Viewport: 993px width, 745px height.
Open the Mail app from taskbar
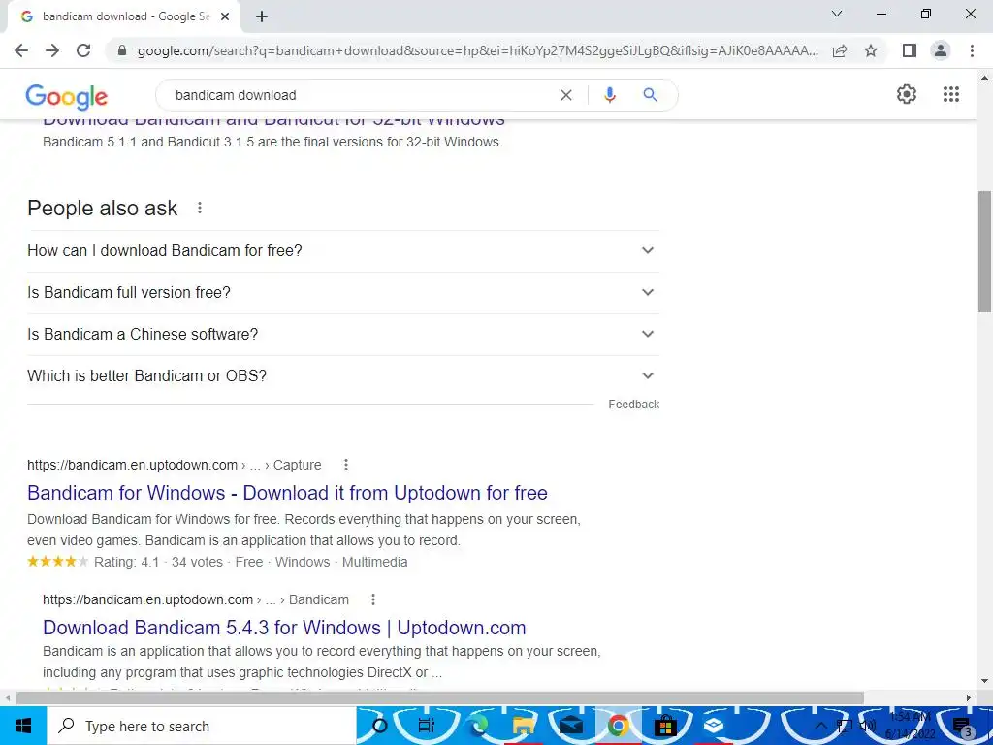pyautogui.click(x=570, y=726)
